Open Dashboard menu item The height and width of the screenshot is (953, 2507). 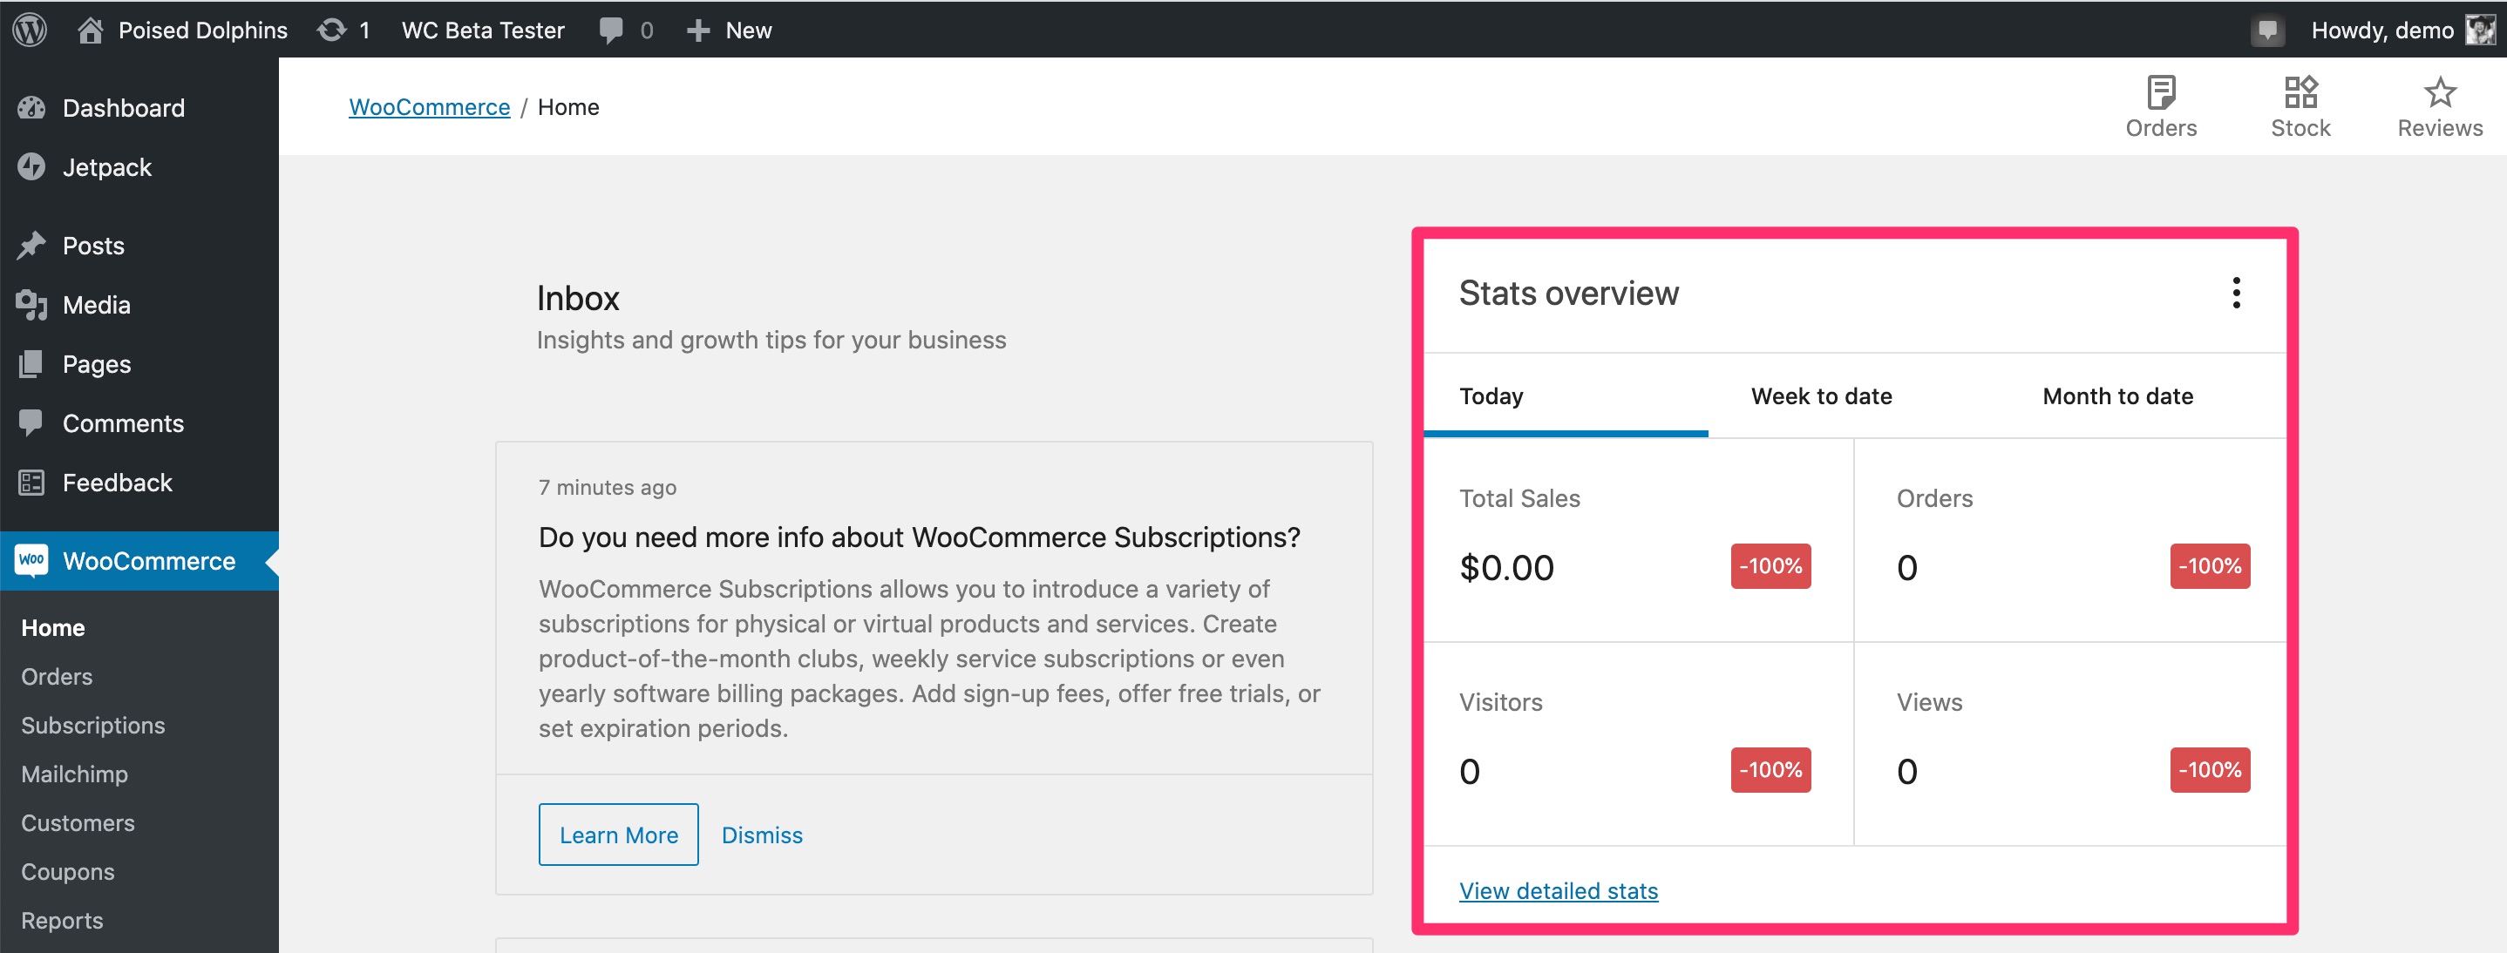pyautogui.click(x=139, y=108)
